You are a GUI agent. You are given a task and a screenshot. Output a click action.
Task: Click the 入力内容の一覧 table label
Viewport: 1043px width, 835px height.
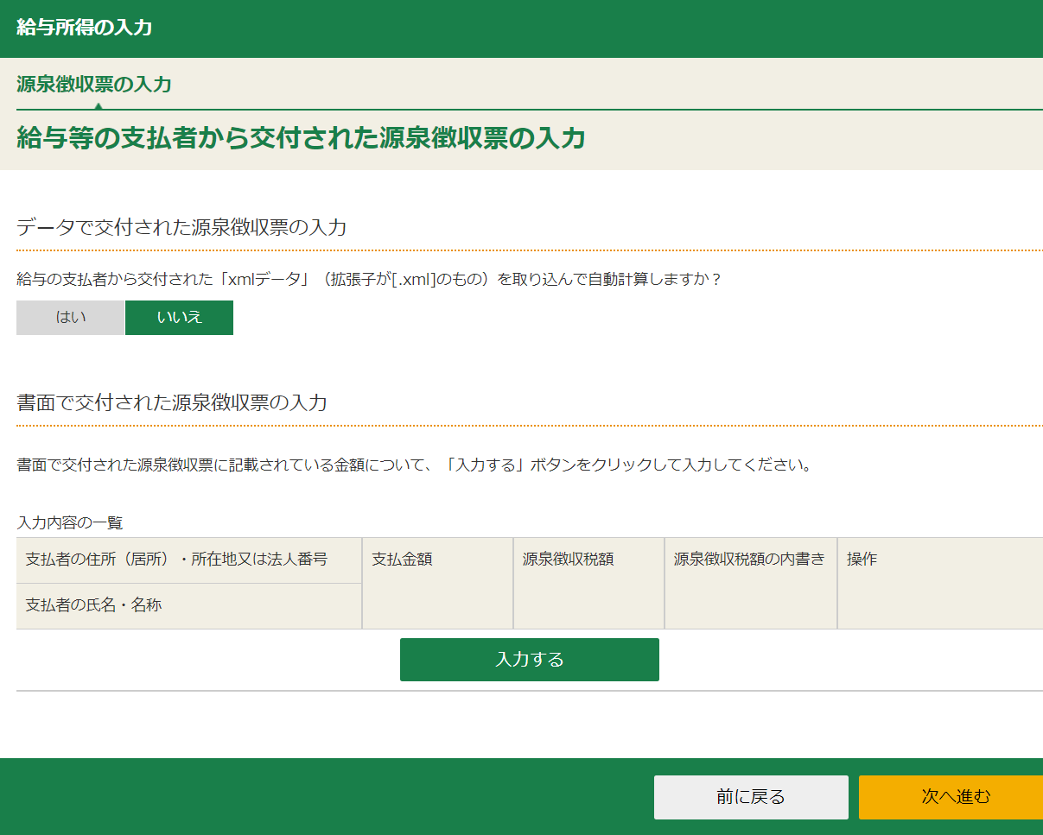(x=70, y=522)
